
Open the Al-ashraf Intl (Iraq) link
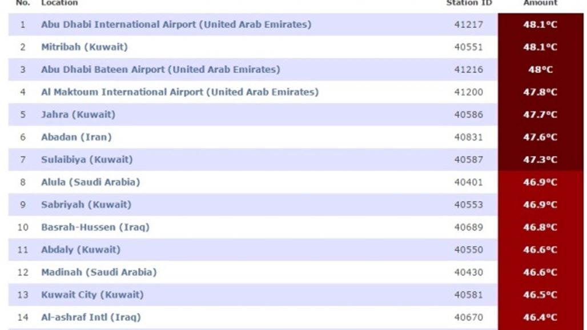point(91,317)
